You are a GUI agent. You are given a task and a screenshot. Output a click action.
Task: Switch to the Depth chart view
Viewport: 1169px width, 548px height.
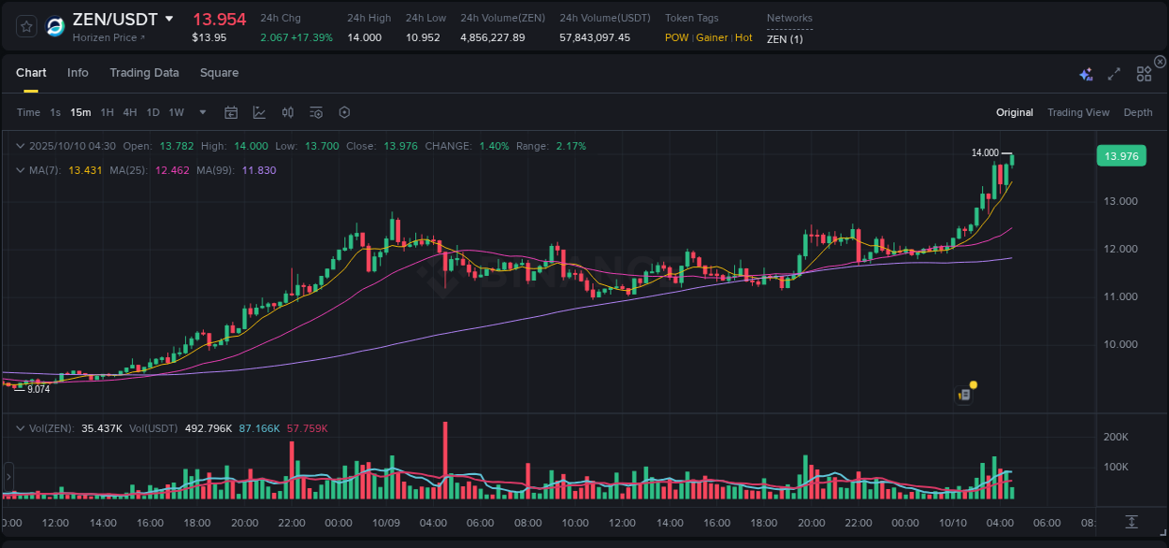point(1137,111)
